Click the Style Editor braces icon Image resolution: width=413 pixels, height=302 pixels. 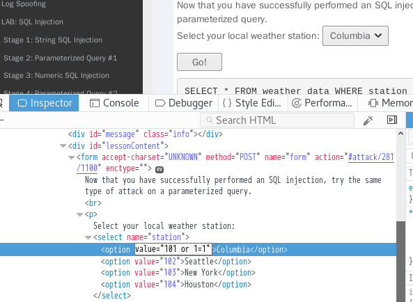[x=227, y=103]
